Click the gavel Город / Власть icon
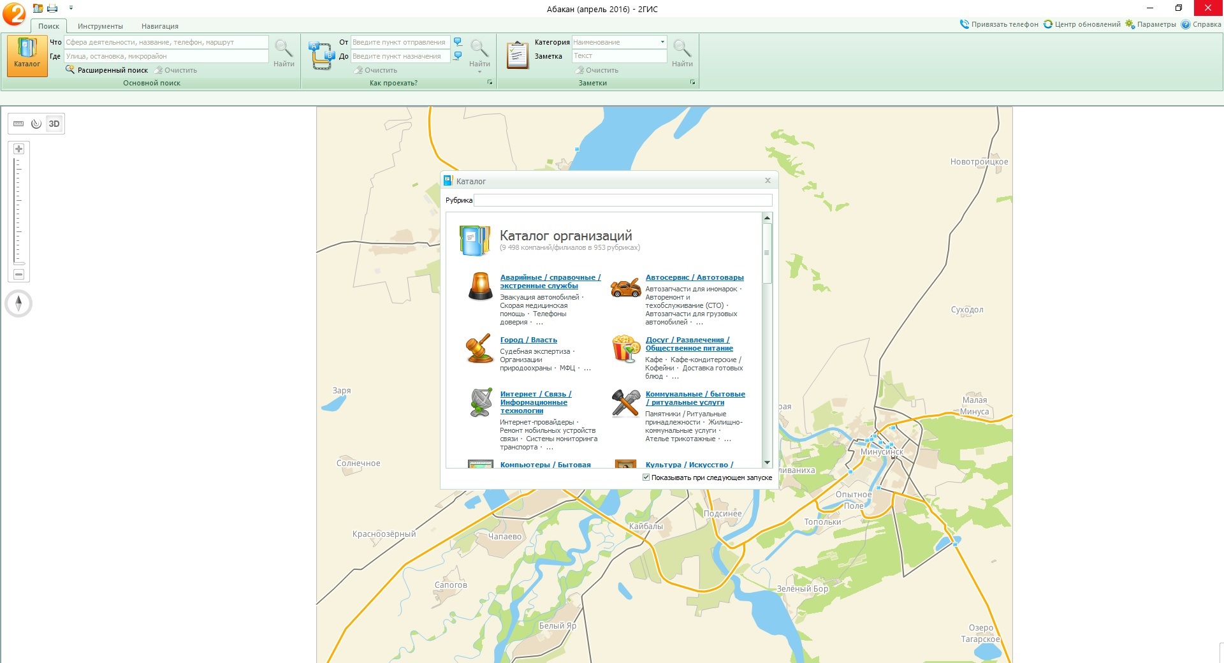This screenshot has width=1224, height=663. point(479,348)
